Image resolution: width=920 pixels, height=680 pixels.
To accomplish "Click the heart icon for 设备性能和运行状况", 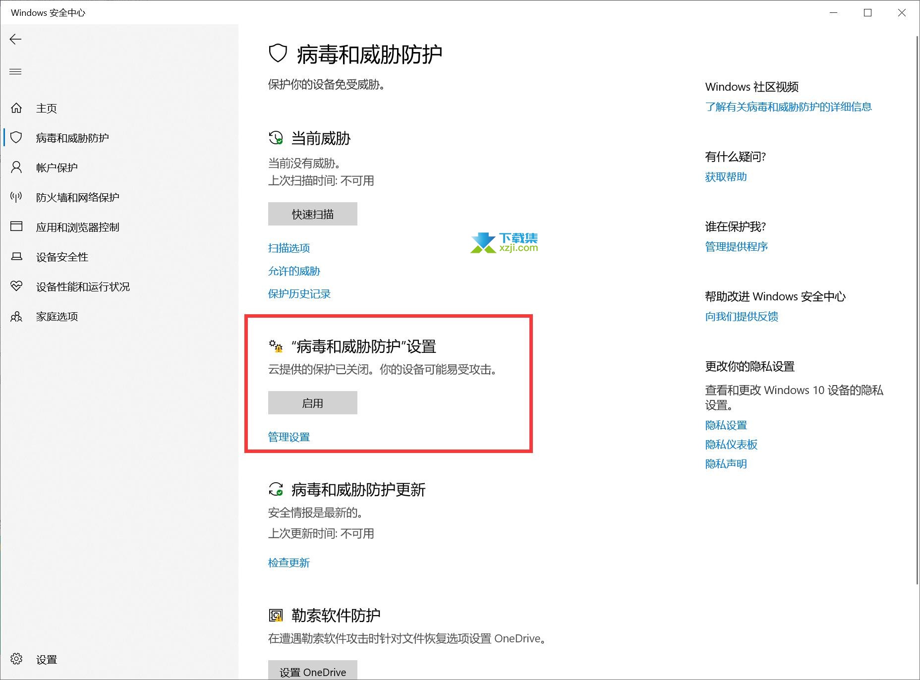I will point(16,286).
